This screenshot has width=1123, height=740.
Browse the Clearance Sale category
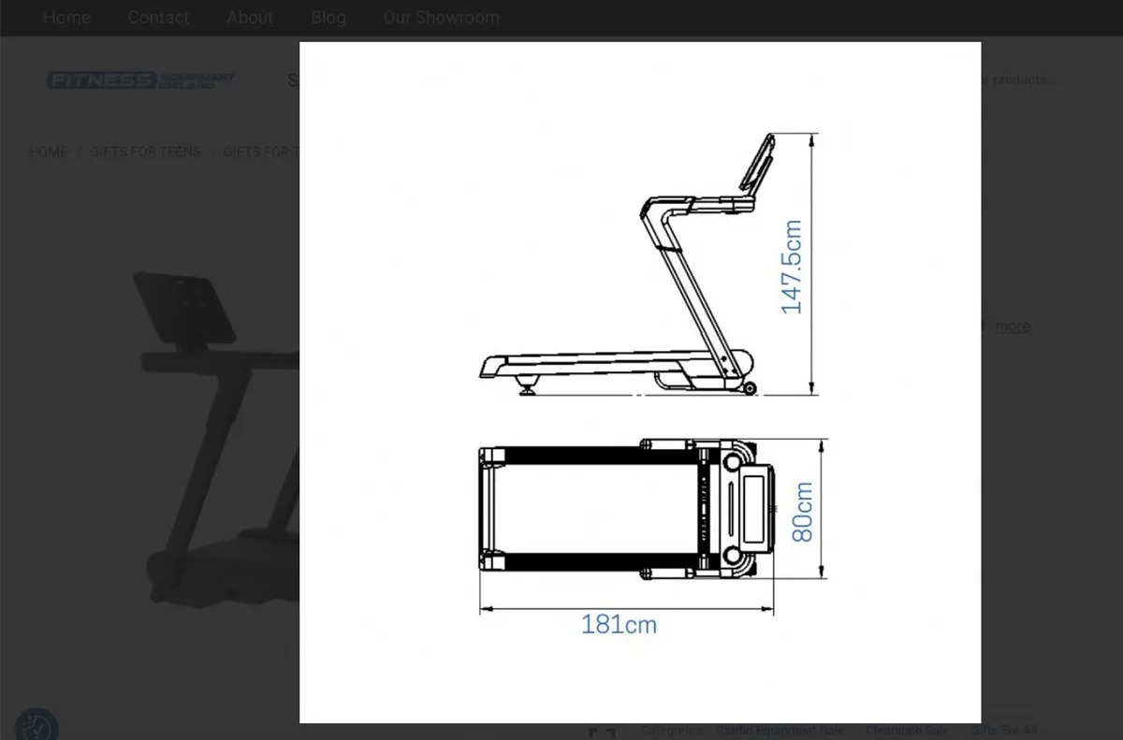pos(908,730)
